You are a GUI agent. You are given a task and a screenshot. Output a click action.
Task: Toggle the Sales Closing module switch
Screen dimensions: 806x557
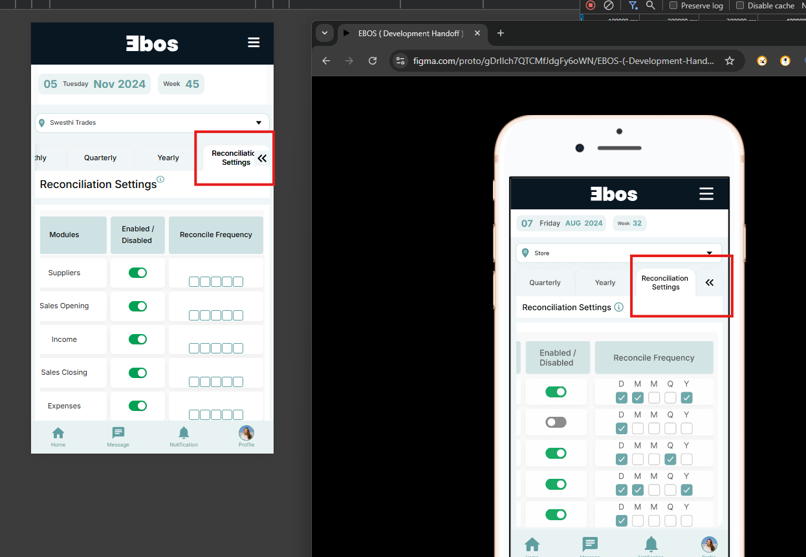[x=138, y=372]
